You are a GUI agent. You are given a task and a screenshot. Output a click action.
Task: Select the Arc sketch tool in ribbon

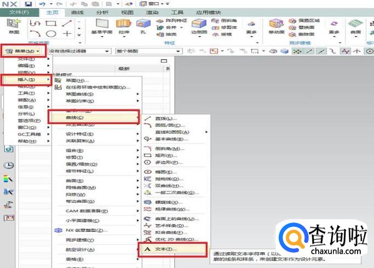pos(35,33)
